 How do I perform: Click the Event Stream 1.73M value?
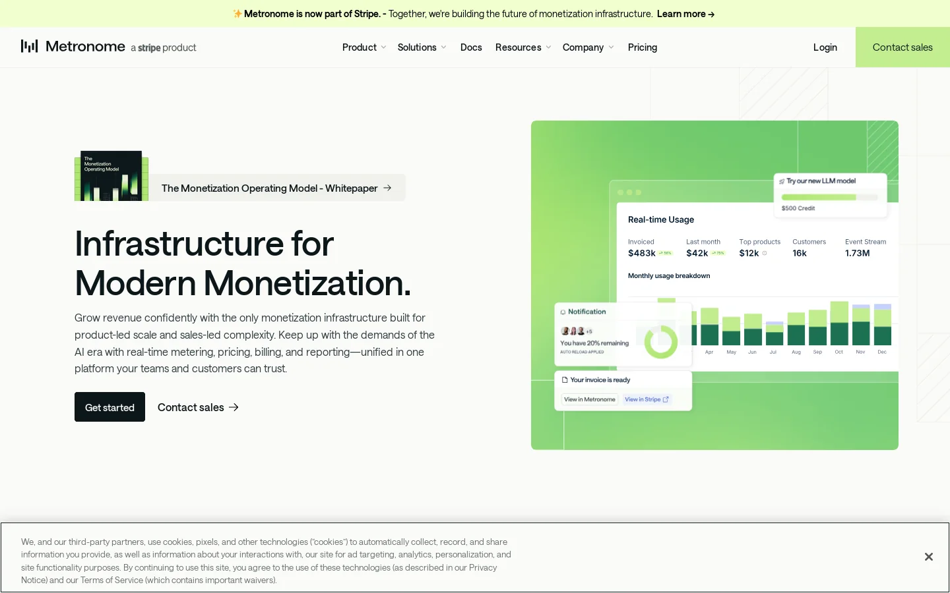tap(858, 253)
